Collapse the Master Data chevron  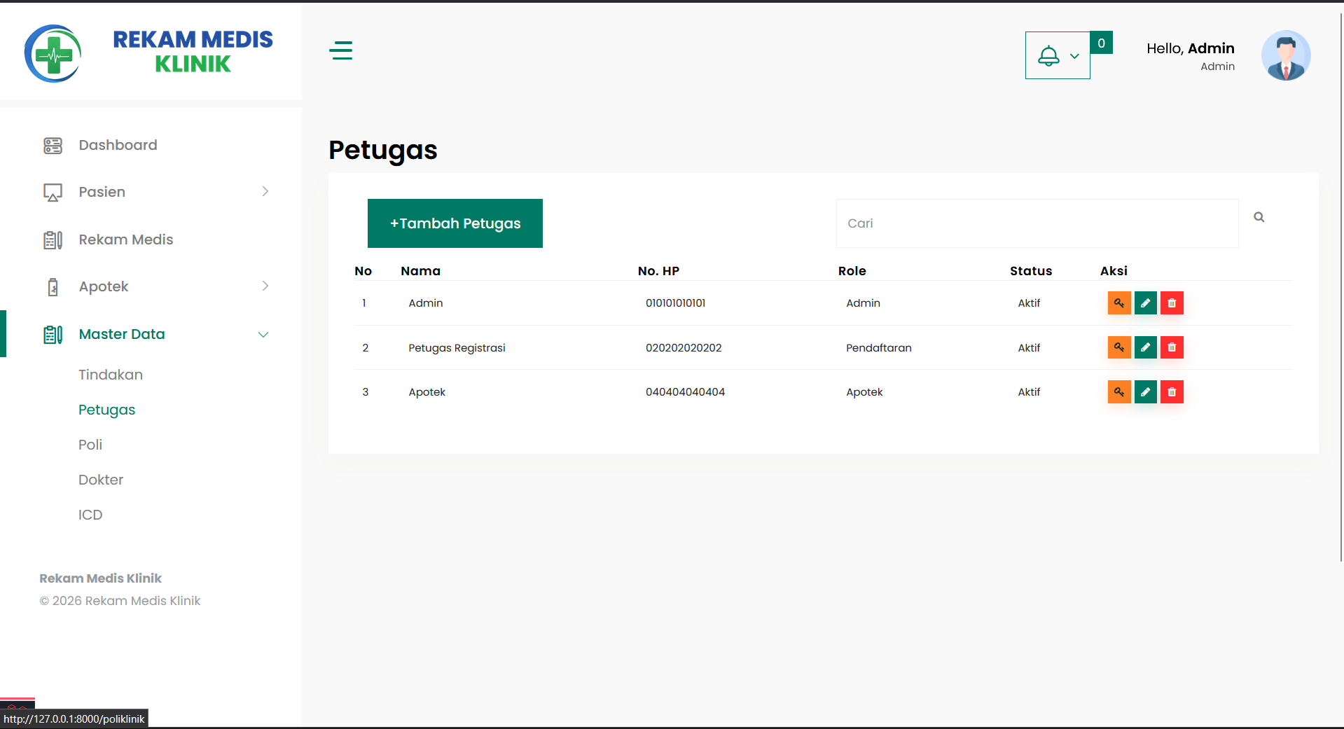tap(263, 335)
